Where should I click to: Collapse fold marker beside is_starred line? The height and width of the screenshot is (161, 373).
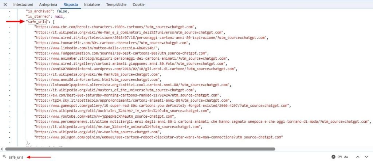(9, 17)
